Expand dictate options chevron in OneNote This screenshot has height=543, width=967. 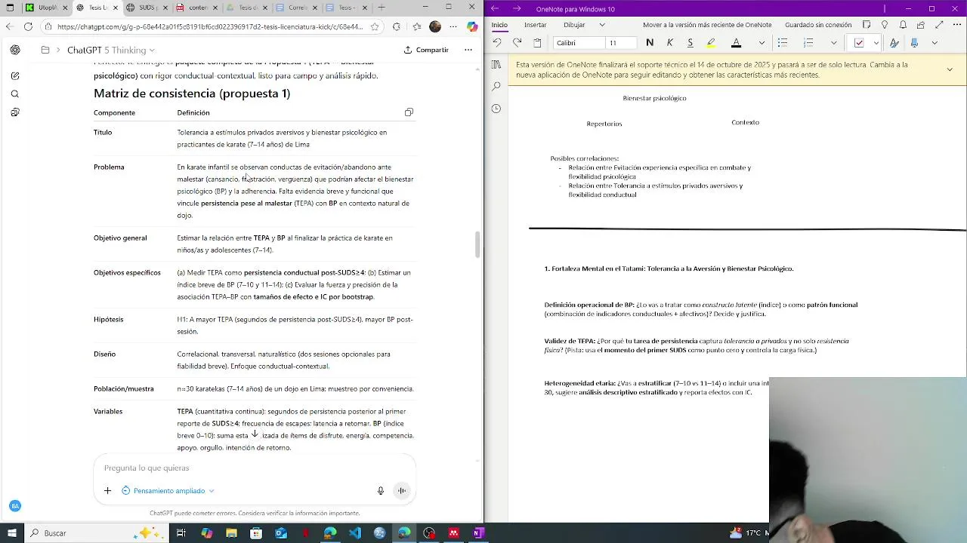coord(935,43)
